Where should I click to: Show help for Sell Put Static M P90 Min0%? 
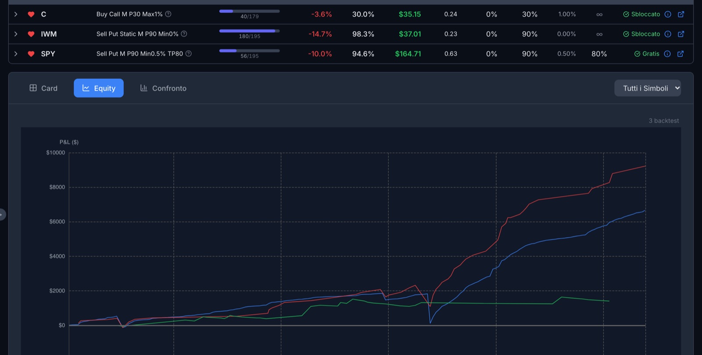[x=184, y=34]
